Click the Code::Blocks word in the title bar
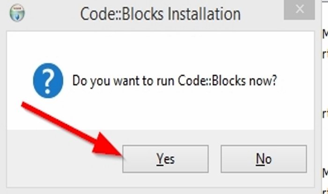The width and height of the screenshot is (328, 194). [x=122, y=14]
